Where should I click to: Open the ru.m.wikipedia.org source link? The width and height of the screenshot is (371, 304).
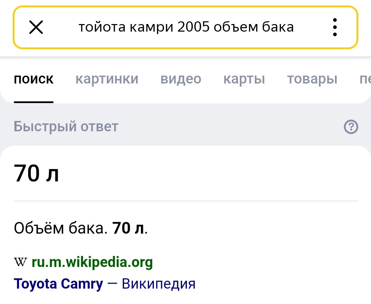coord(92,263)
